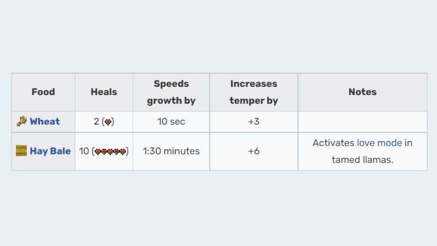Select the Food column header
Image resolution: width=437 pixels, height=246 pixels.
click(43, 92)
